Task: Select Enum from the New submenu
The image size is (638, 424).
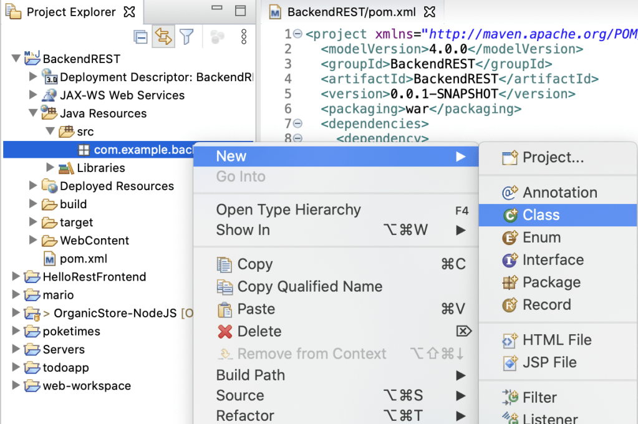Action: [x=541, y=238]
